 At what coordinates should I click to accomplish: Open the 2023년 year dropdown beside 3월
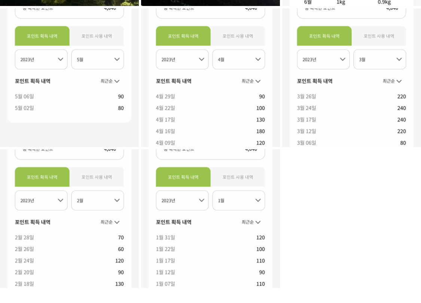[323, 59]
